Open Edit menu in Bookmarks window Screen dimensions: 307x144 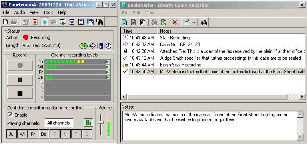(137, 13)
